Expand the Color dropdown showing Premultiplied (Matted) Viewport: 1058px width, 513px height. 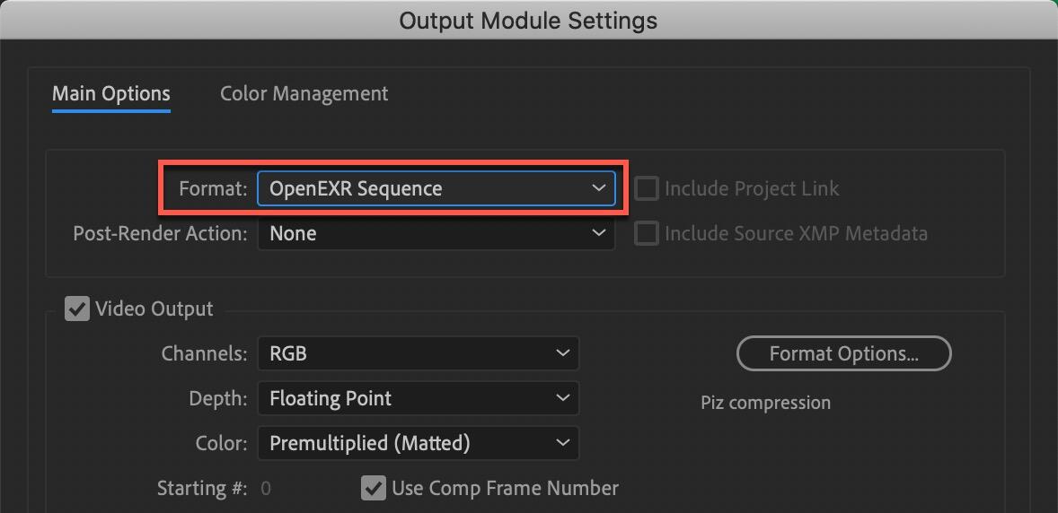coord(418,443)
